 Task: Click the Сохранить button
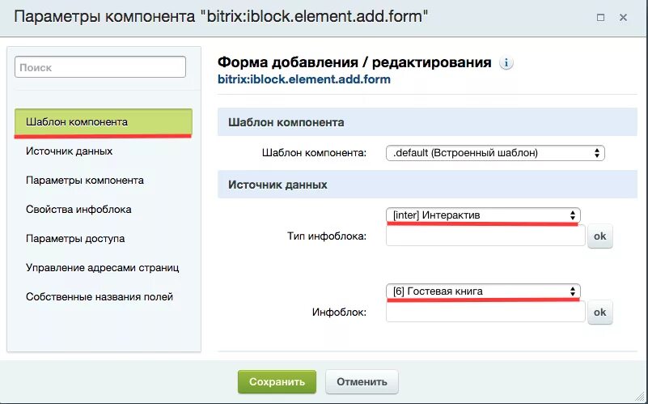pyautogui.click(x=277, y=381)
